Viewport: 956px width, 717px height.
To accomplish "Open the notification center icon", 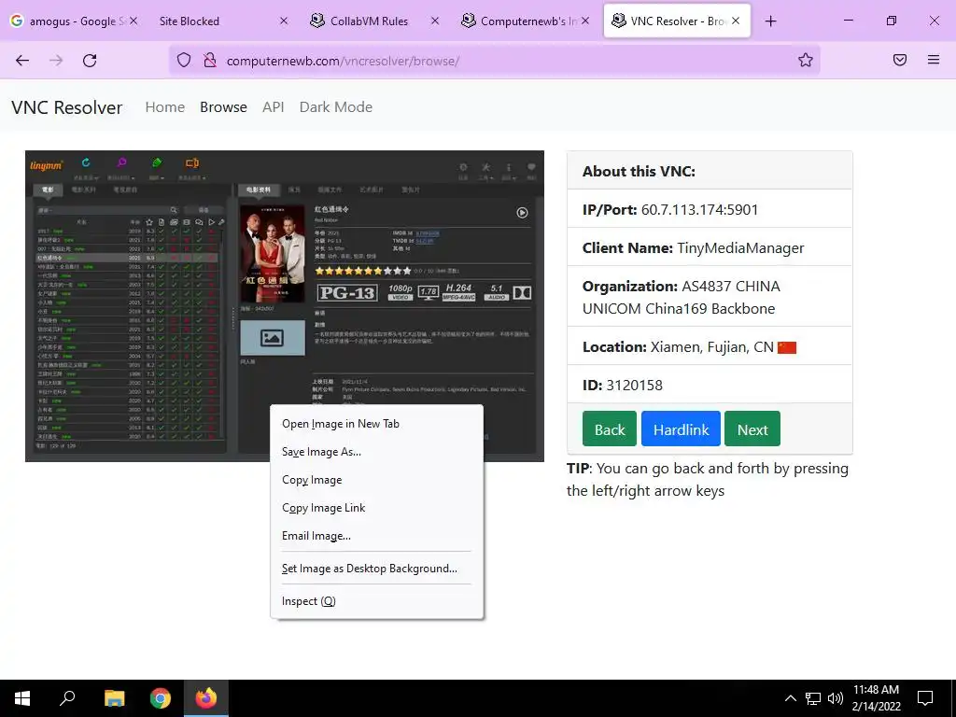I will pos(925,698).
